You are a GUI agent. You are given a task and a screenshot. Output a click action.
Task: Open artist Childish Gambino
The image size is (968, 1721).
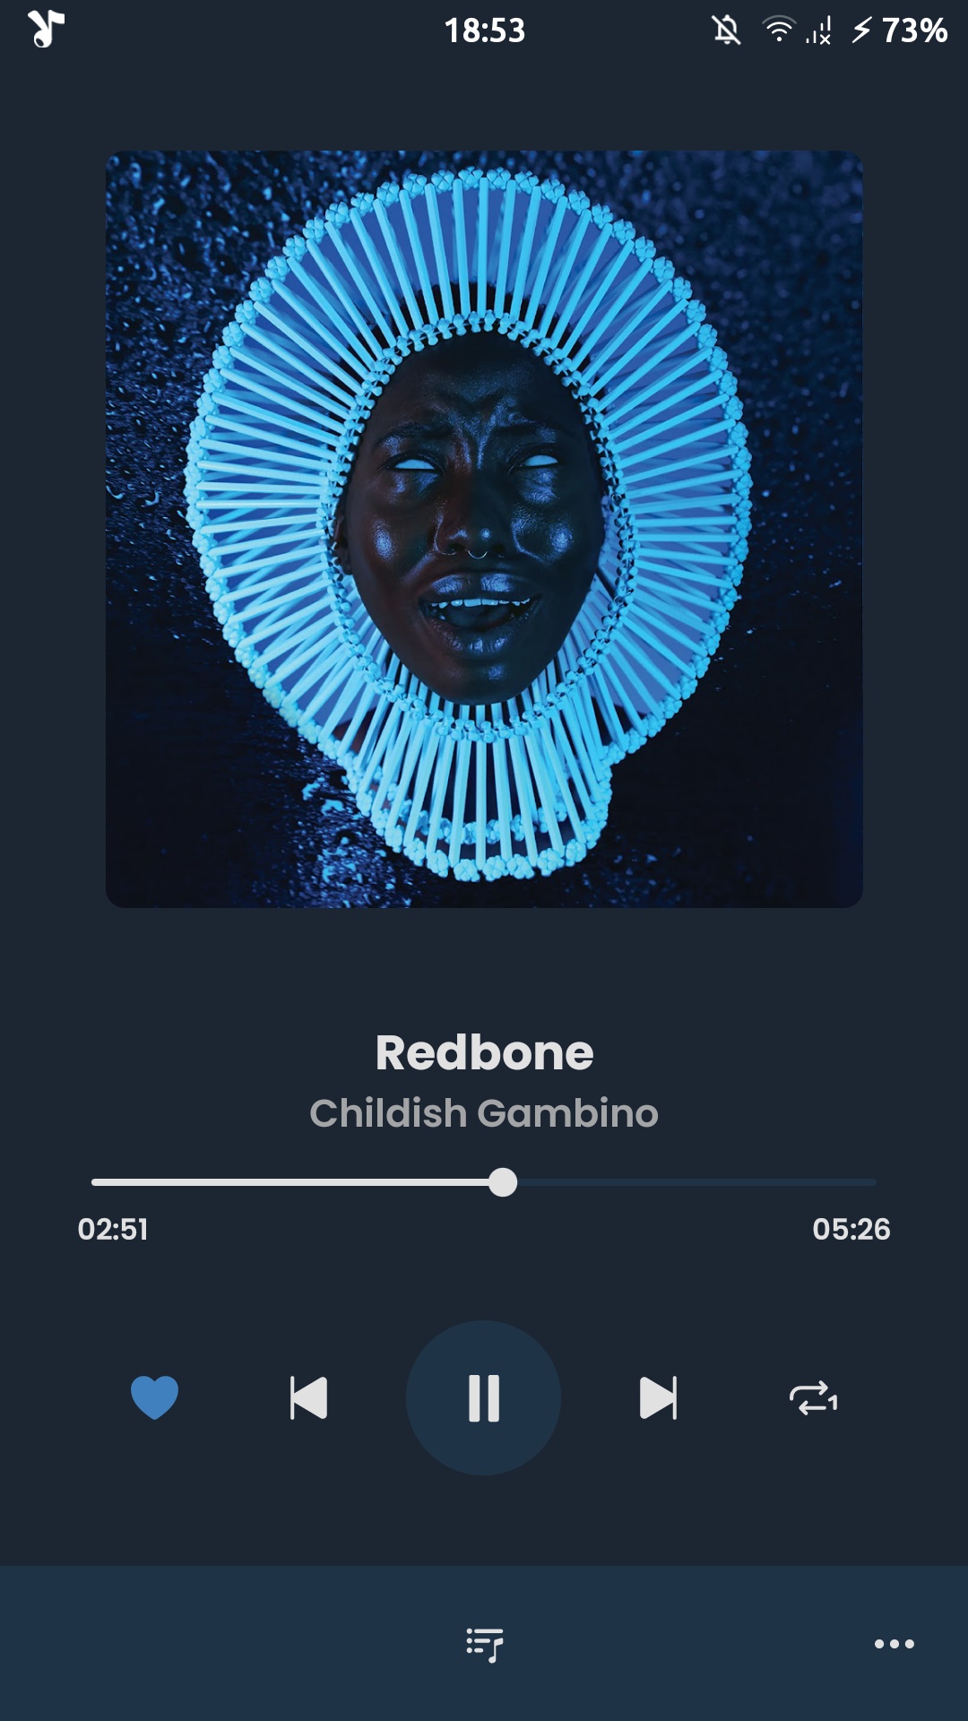(484, 1113)
